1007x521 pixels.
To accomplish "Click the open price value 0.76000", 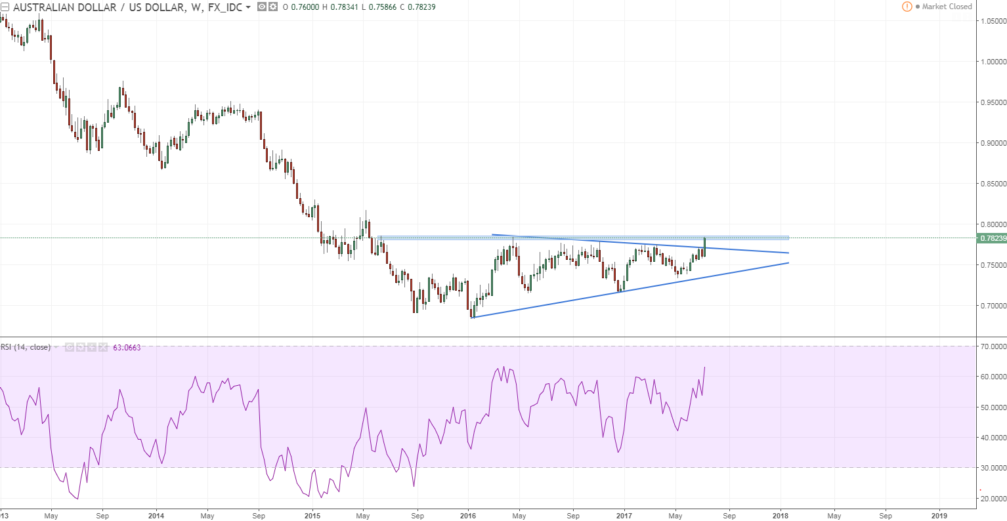I will tap(305, 7).
